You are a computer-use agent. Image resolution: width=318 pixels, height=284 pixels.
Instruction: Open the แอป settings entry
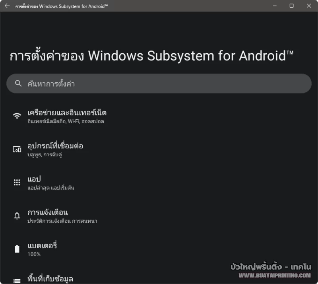34,179
